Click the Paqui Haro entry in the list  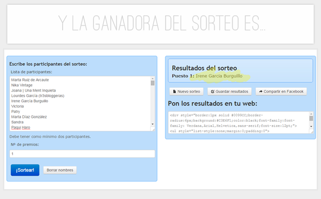(x=21, y=128)
